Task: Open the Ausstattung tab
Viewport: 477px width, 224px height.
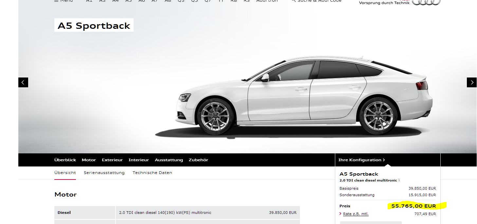Action: [x=169, y=160]
